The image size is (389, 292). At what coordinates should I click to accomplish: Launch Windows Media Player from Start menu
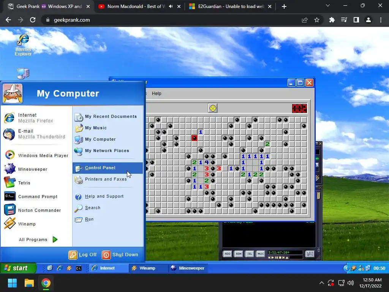36,156
